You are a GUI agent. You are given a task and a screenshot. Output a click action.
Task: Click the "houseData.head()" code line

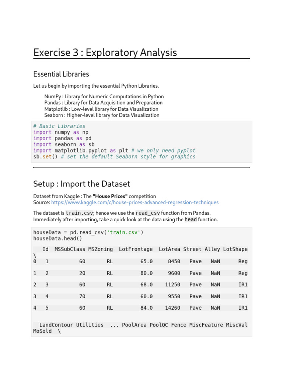[58, 239]
